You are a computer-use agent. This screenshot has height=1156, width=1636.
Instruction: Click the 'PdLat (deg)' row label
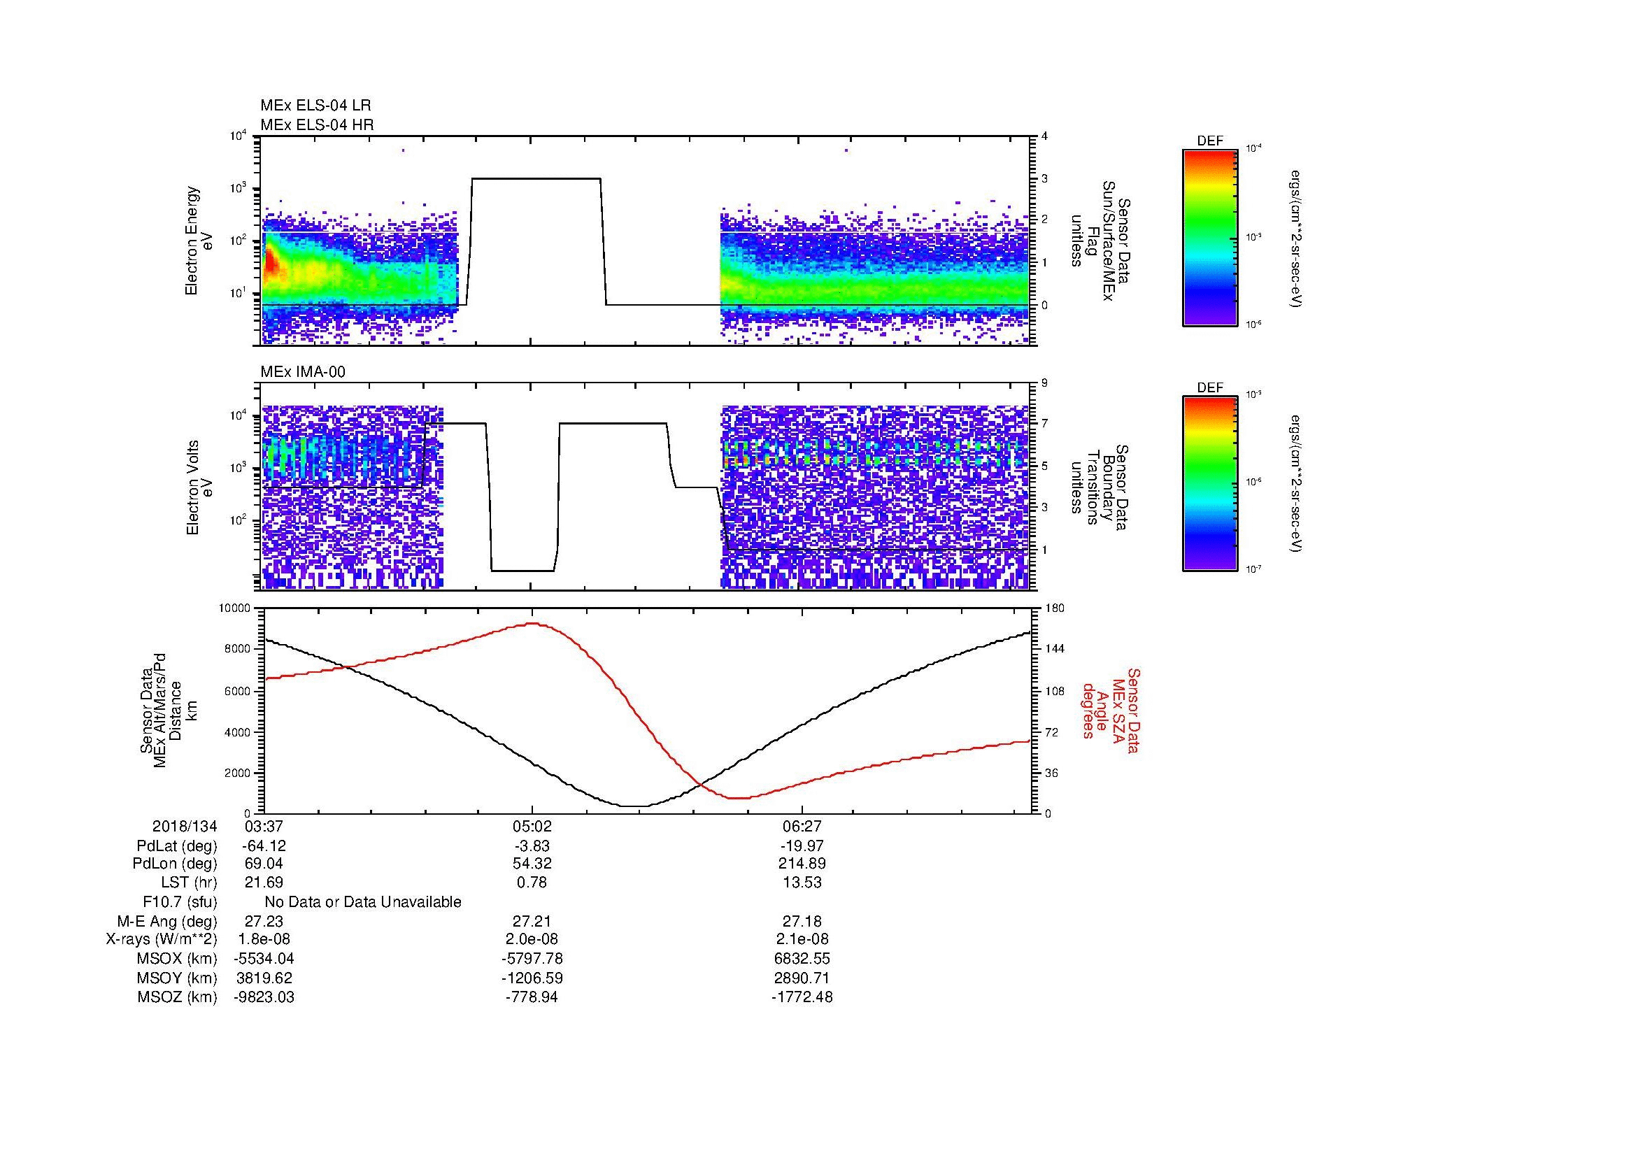(x=177, y=845)
